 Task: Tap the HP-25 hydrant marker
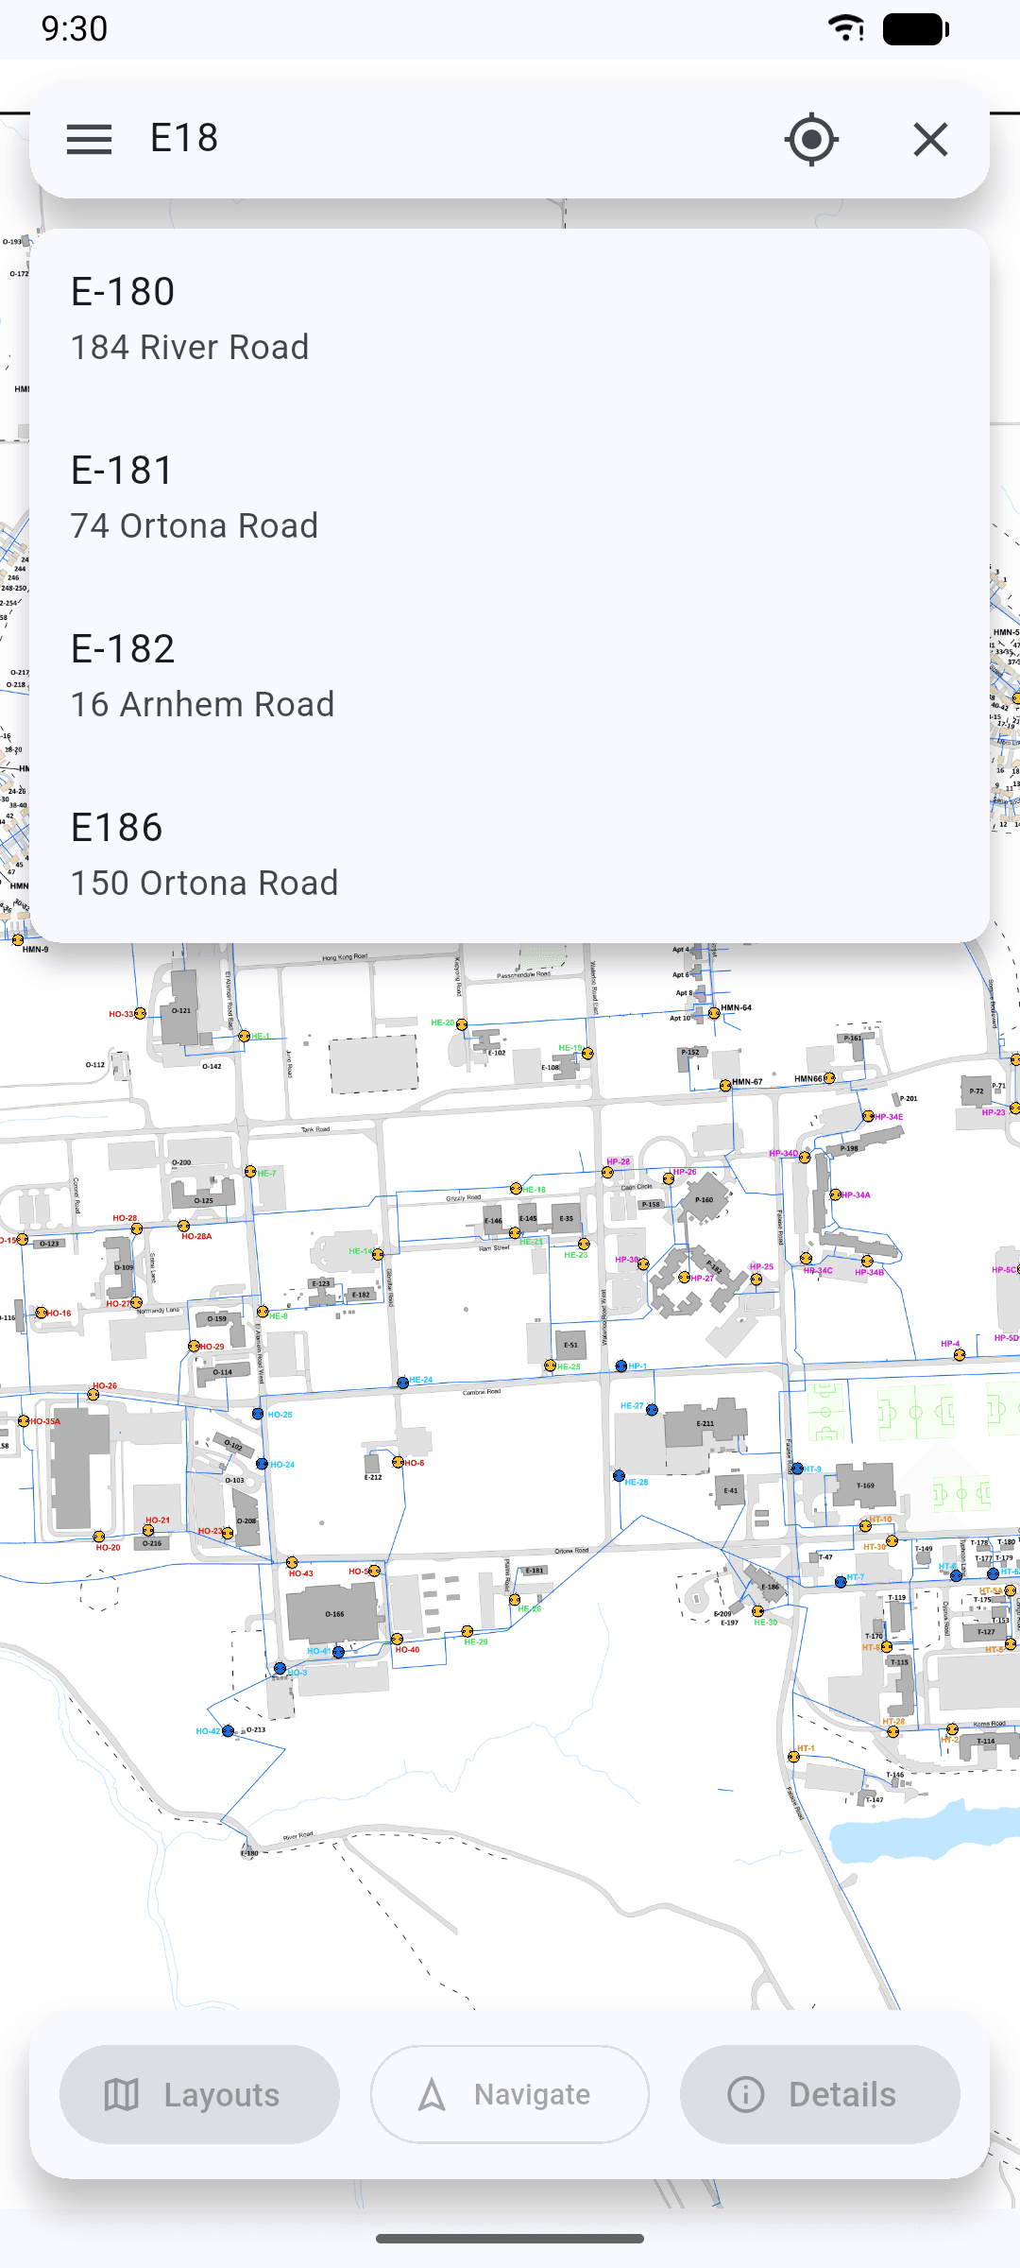click(756, 1279)
